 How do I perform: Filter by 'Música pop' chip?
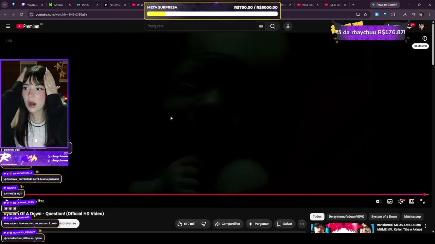pyautogui.click(x=412, y=217)
